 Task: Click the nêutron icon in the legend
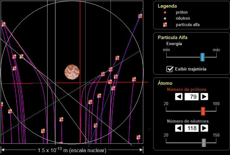click(165, 18)
